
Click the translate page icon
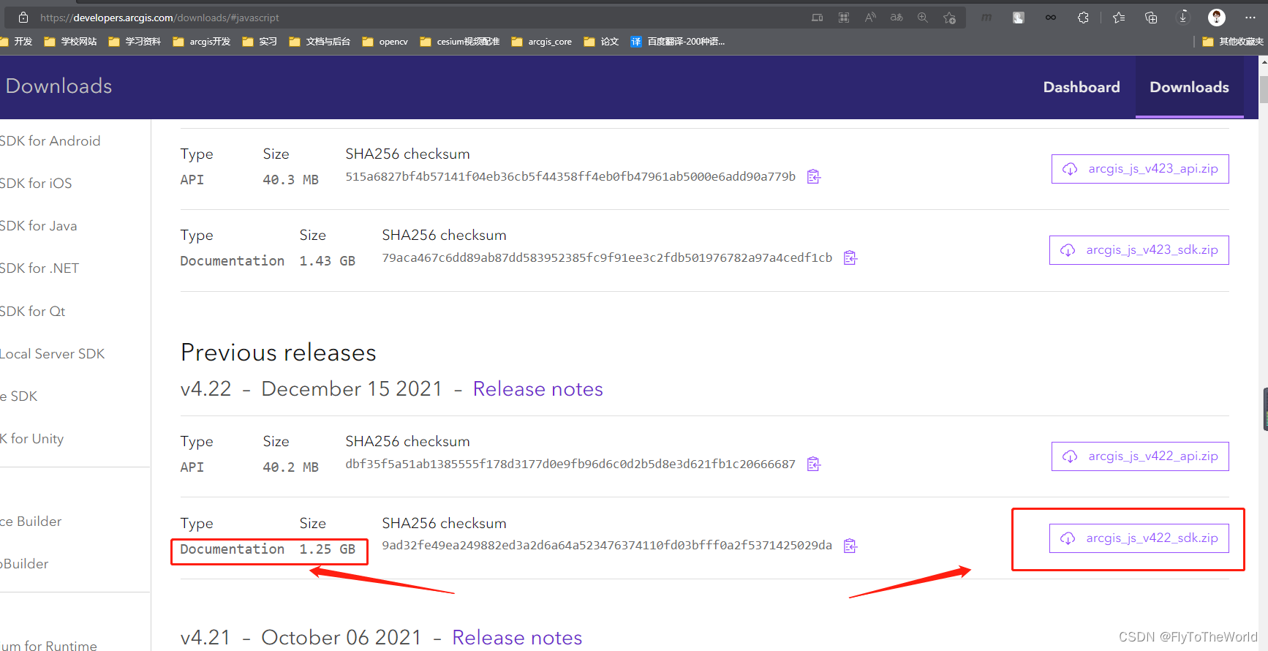click(x=897, y=18)
